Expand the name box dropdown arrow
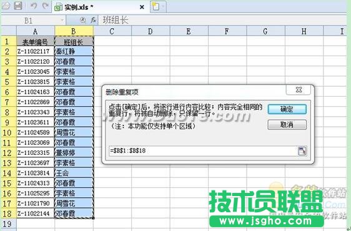 62,21
